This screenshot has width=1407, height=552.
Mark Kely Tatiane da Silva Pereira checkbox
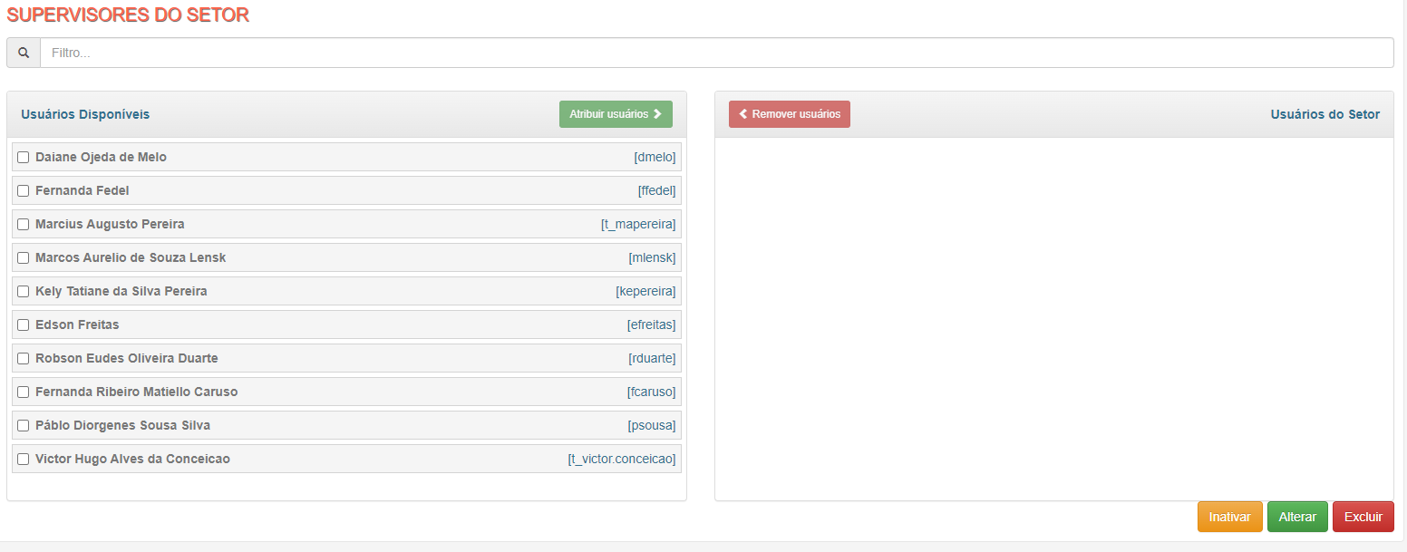pyautogui.click(x=24, y=292)
